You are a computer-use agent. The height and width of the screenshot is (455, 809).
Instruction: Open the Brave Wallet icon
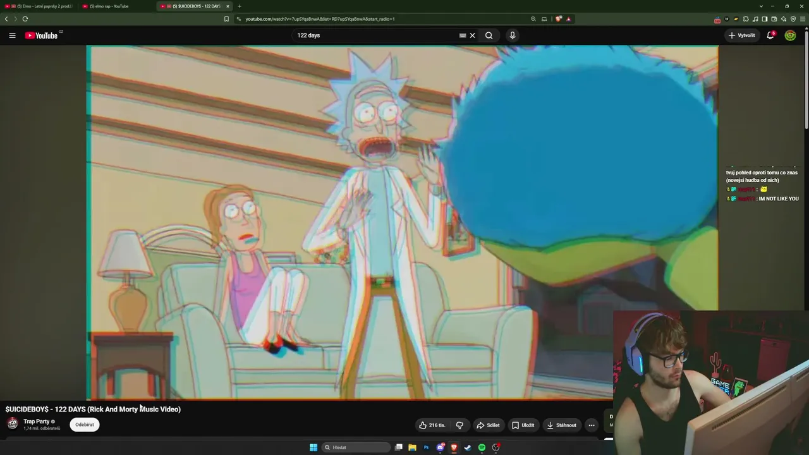pos(774,19)
